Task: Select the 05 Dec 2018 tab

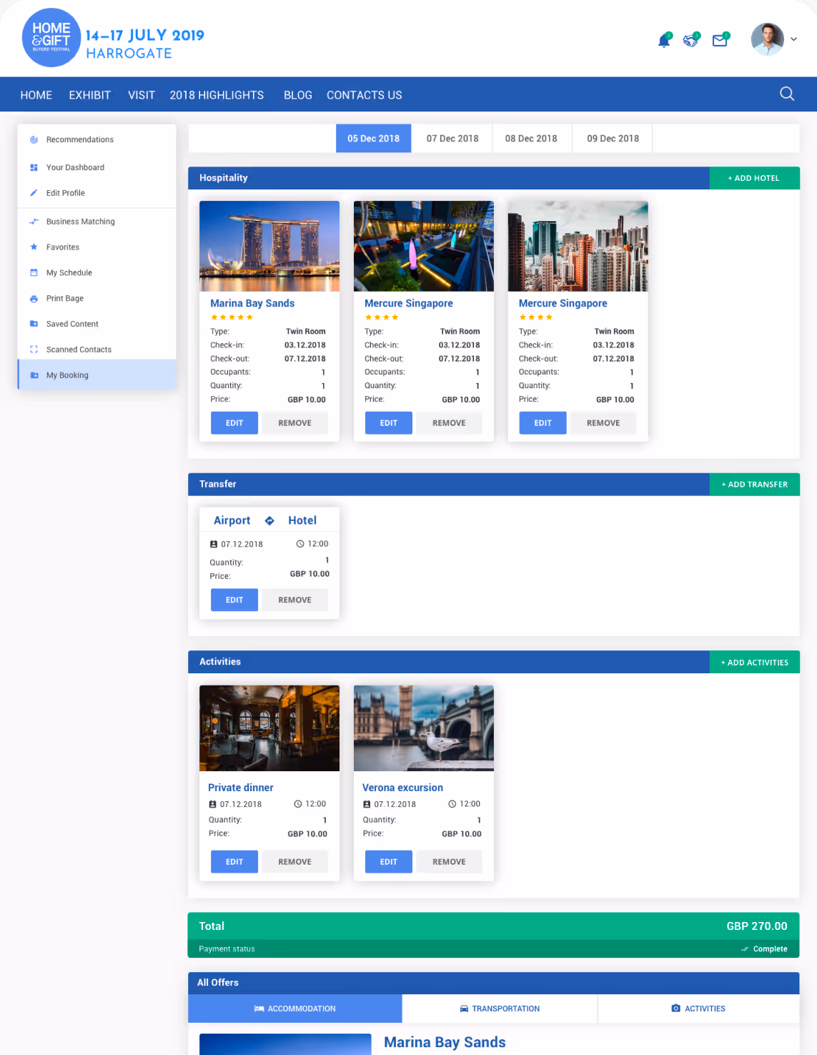Action: [374, 139]
